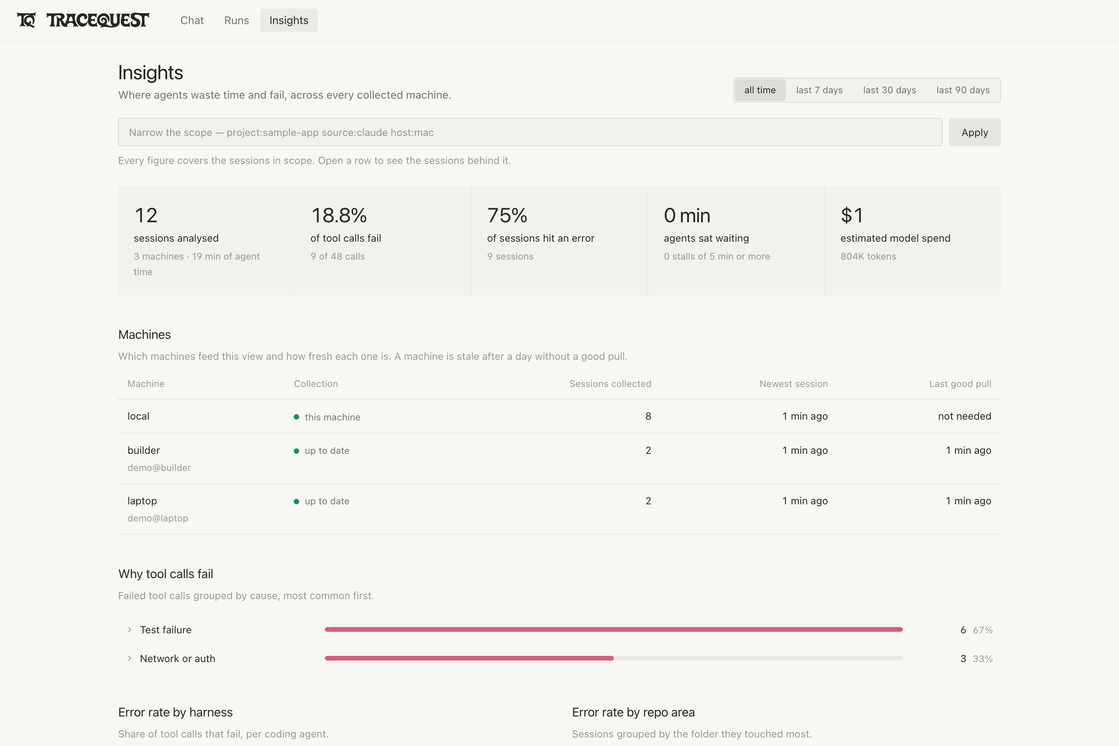
Task: Select the "all time" range
Action: pos(760,90)
